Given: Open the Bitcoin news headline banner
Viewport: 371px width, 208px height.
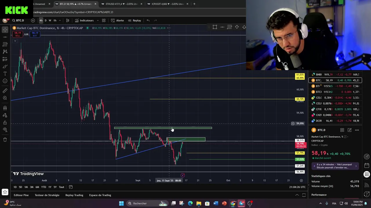Looking at the screenshot, I should pos(335,166).
